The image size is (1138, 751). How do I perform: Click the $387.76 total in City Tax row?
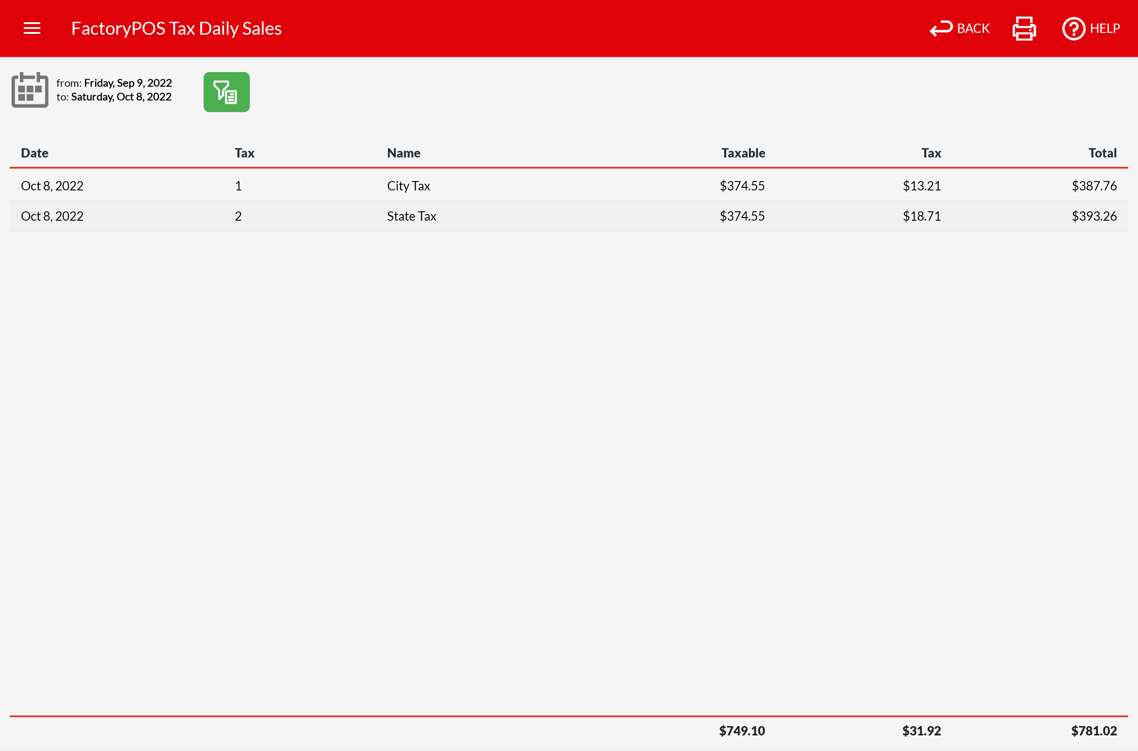(x=1094, y=186)
